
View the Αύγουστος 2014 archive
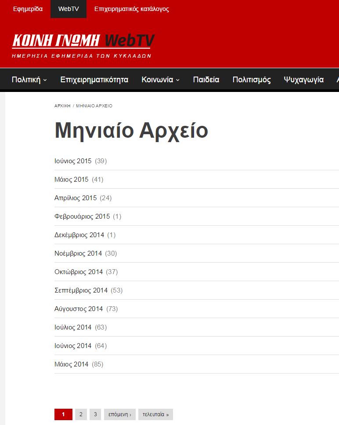click(x=79, y=309)
